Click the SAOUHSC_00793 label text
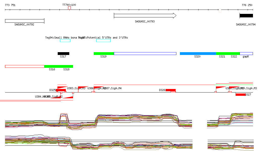258x154 pixels. 145,21
